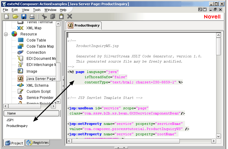228x149 pixels.
Task: Select Java Server Page tree item
Action: click(x=41, y=79)
